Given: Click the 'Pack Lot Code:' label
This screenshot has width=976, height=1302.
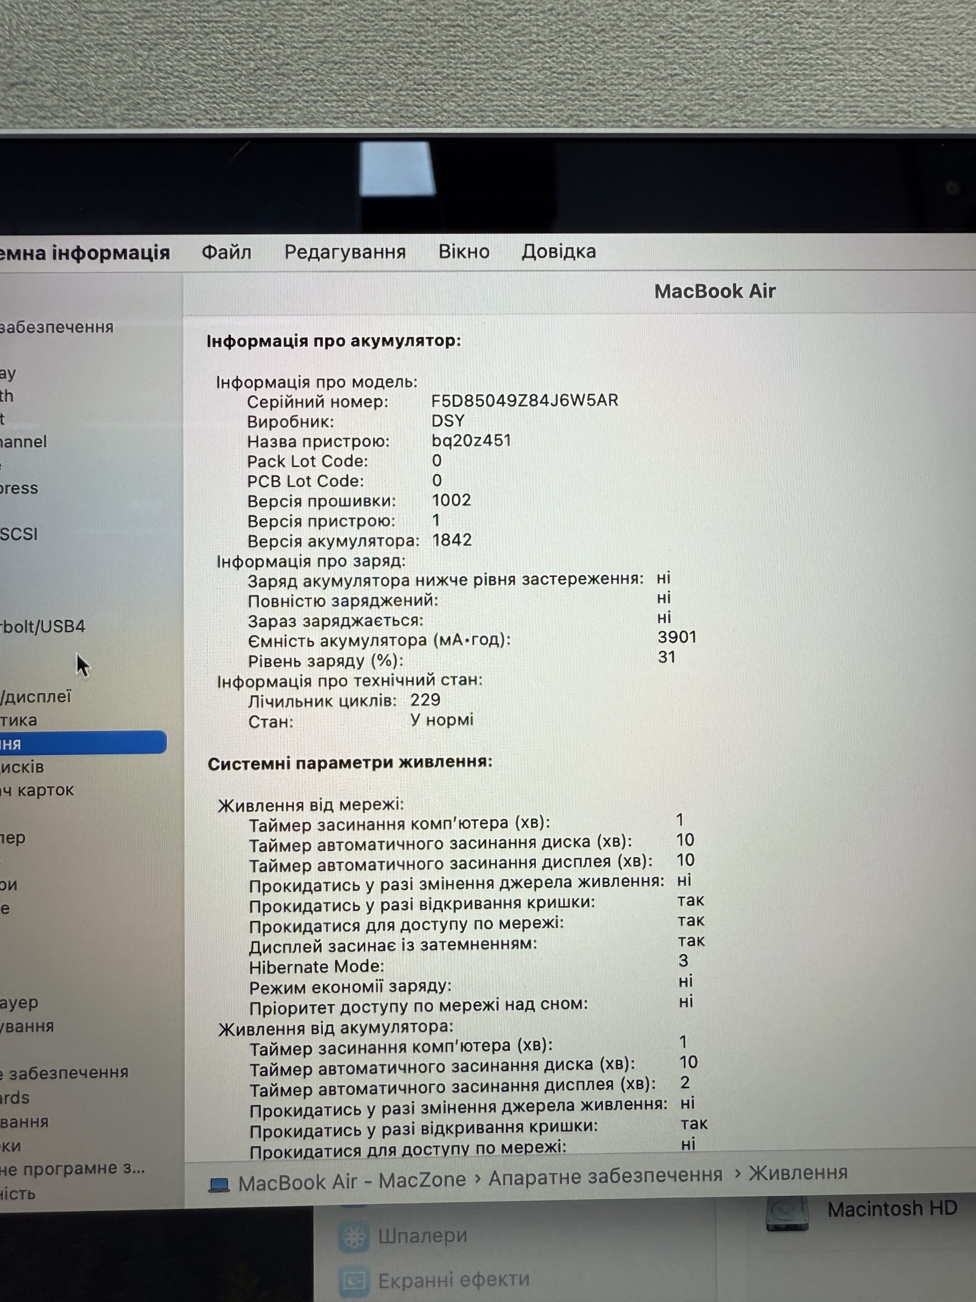Looking at the screenshot, I should click(x=308, y=461).
